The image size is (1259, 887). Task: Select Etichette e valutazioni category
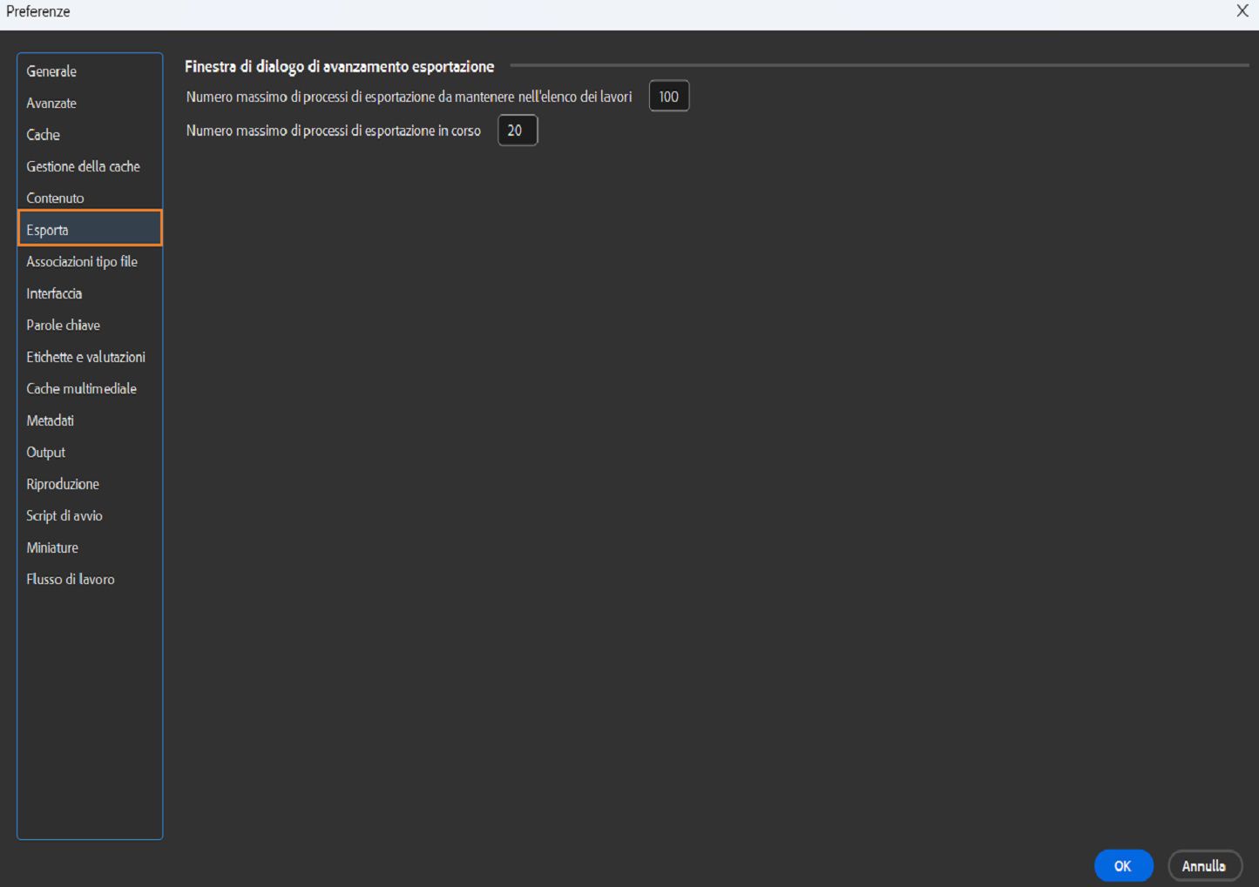90,357
